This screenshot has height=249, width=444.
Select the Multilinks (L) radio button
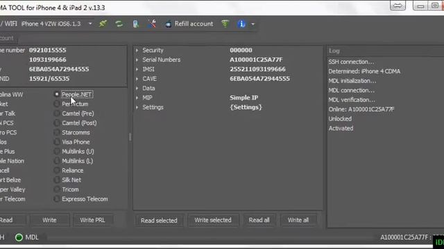pos(57,161)
